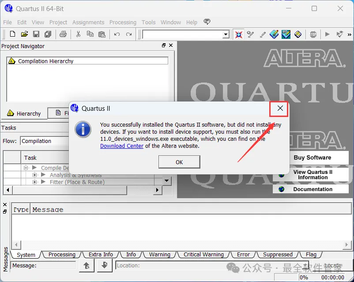
Task: Open the File menu
Action: pos(8,23)
